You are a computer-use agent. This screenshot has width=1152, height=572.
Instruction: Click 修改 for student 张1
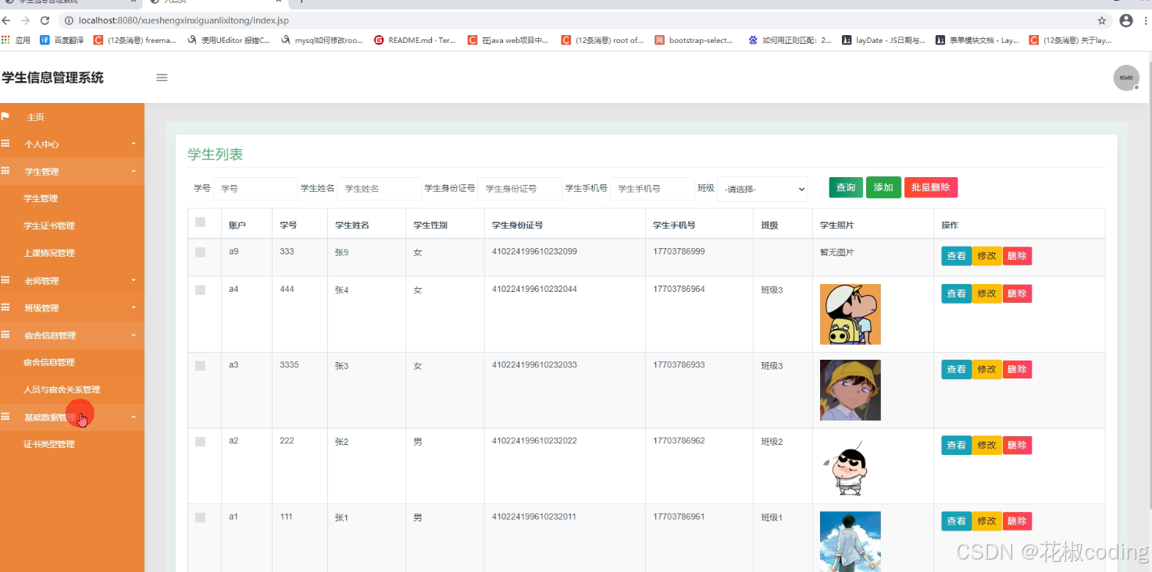(987, 520)
